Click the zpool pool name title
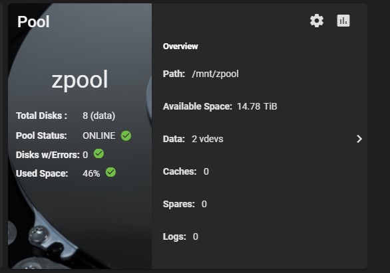 pyautogui.click(x=80, y=80)
